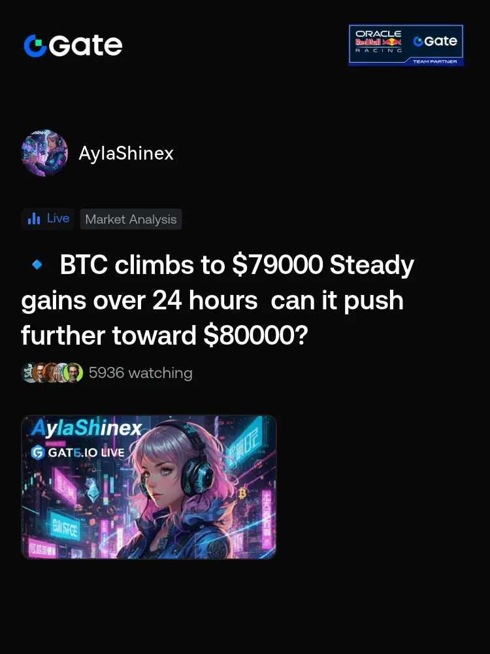Viewport: 490px width, 654px height.
Task: Click the green-background viewer avatar
Action: click(73, 373)
